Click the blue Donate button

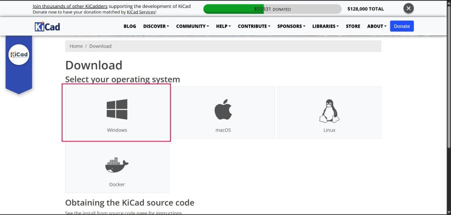pos(402,26)
